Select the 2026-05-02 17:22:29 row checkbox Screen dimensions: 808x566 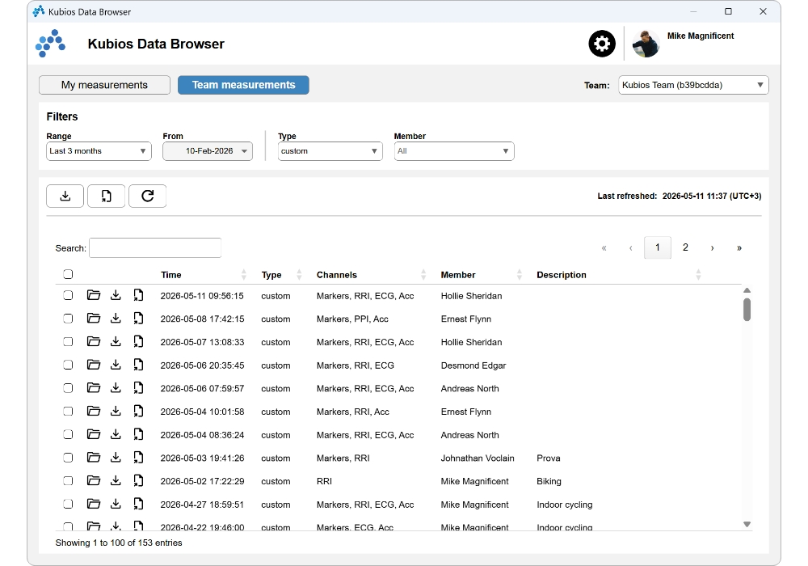click(68, 481)
